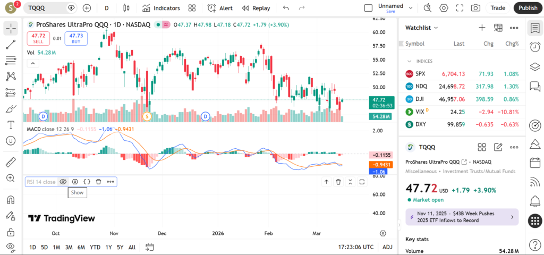Screen dimensions: 544x255
Task: Collapse the INDICES section in watchlist
Action: point(409,61)
